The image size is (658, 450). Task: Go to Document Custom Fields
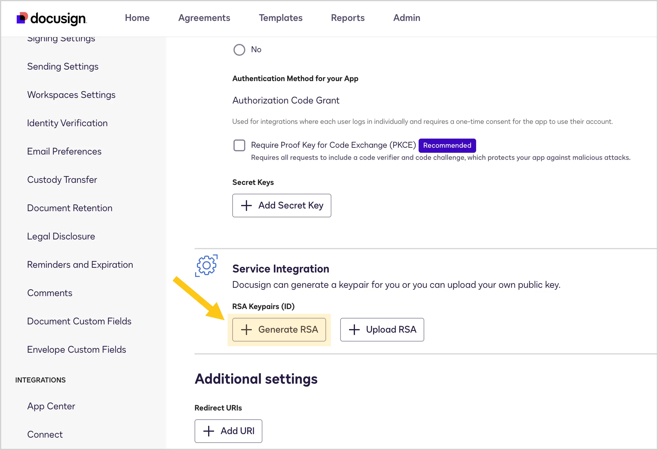click(x=79, y=321)
